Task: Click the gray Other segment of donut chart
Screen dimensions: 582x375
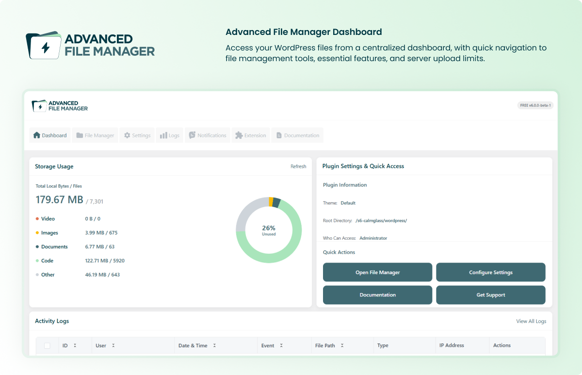Action: coord(247,212)
